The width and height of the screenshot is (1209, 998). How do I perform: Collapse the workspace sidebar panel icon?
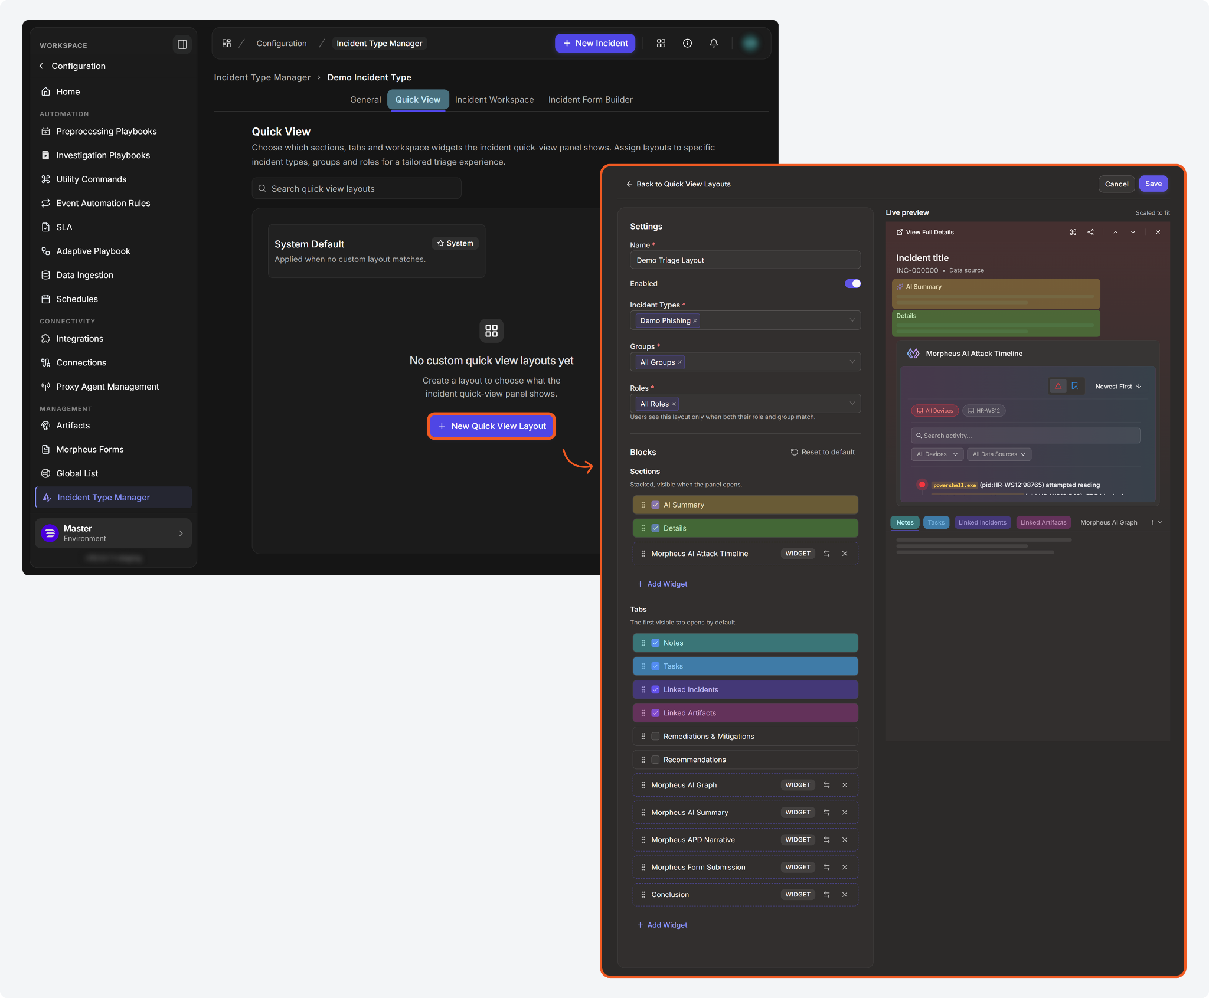pyautogui.click(x=182, y=44)
